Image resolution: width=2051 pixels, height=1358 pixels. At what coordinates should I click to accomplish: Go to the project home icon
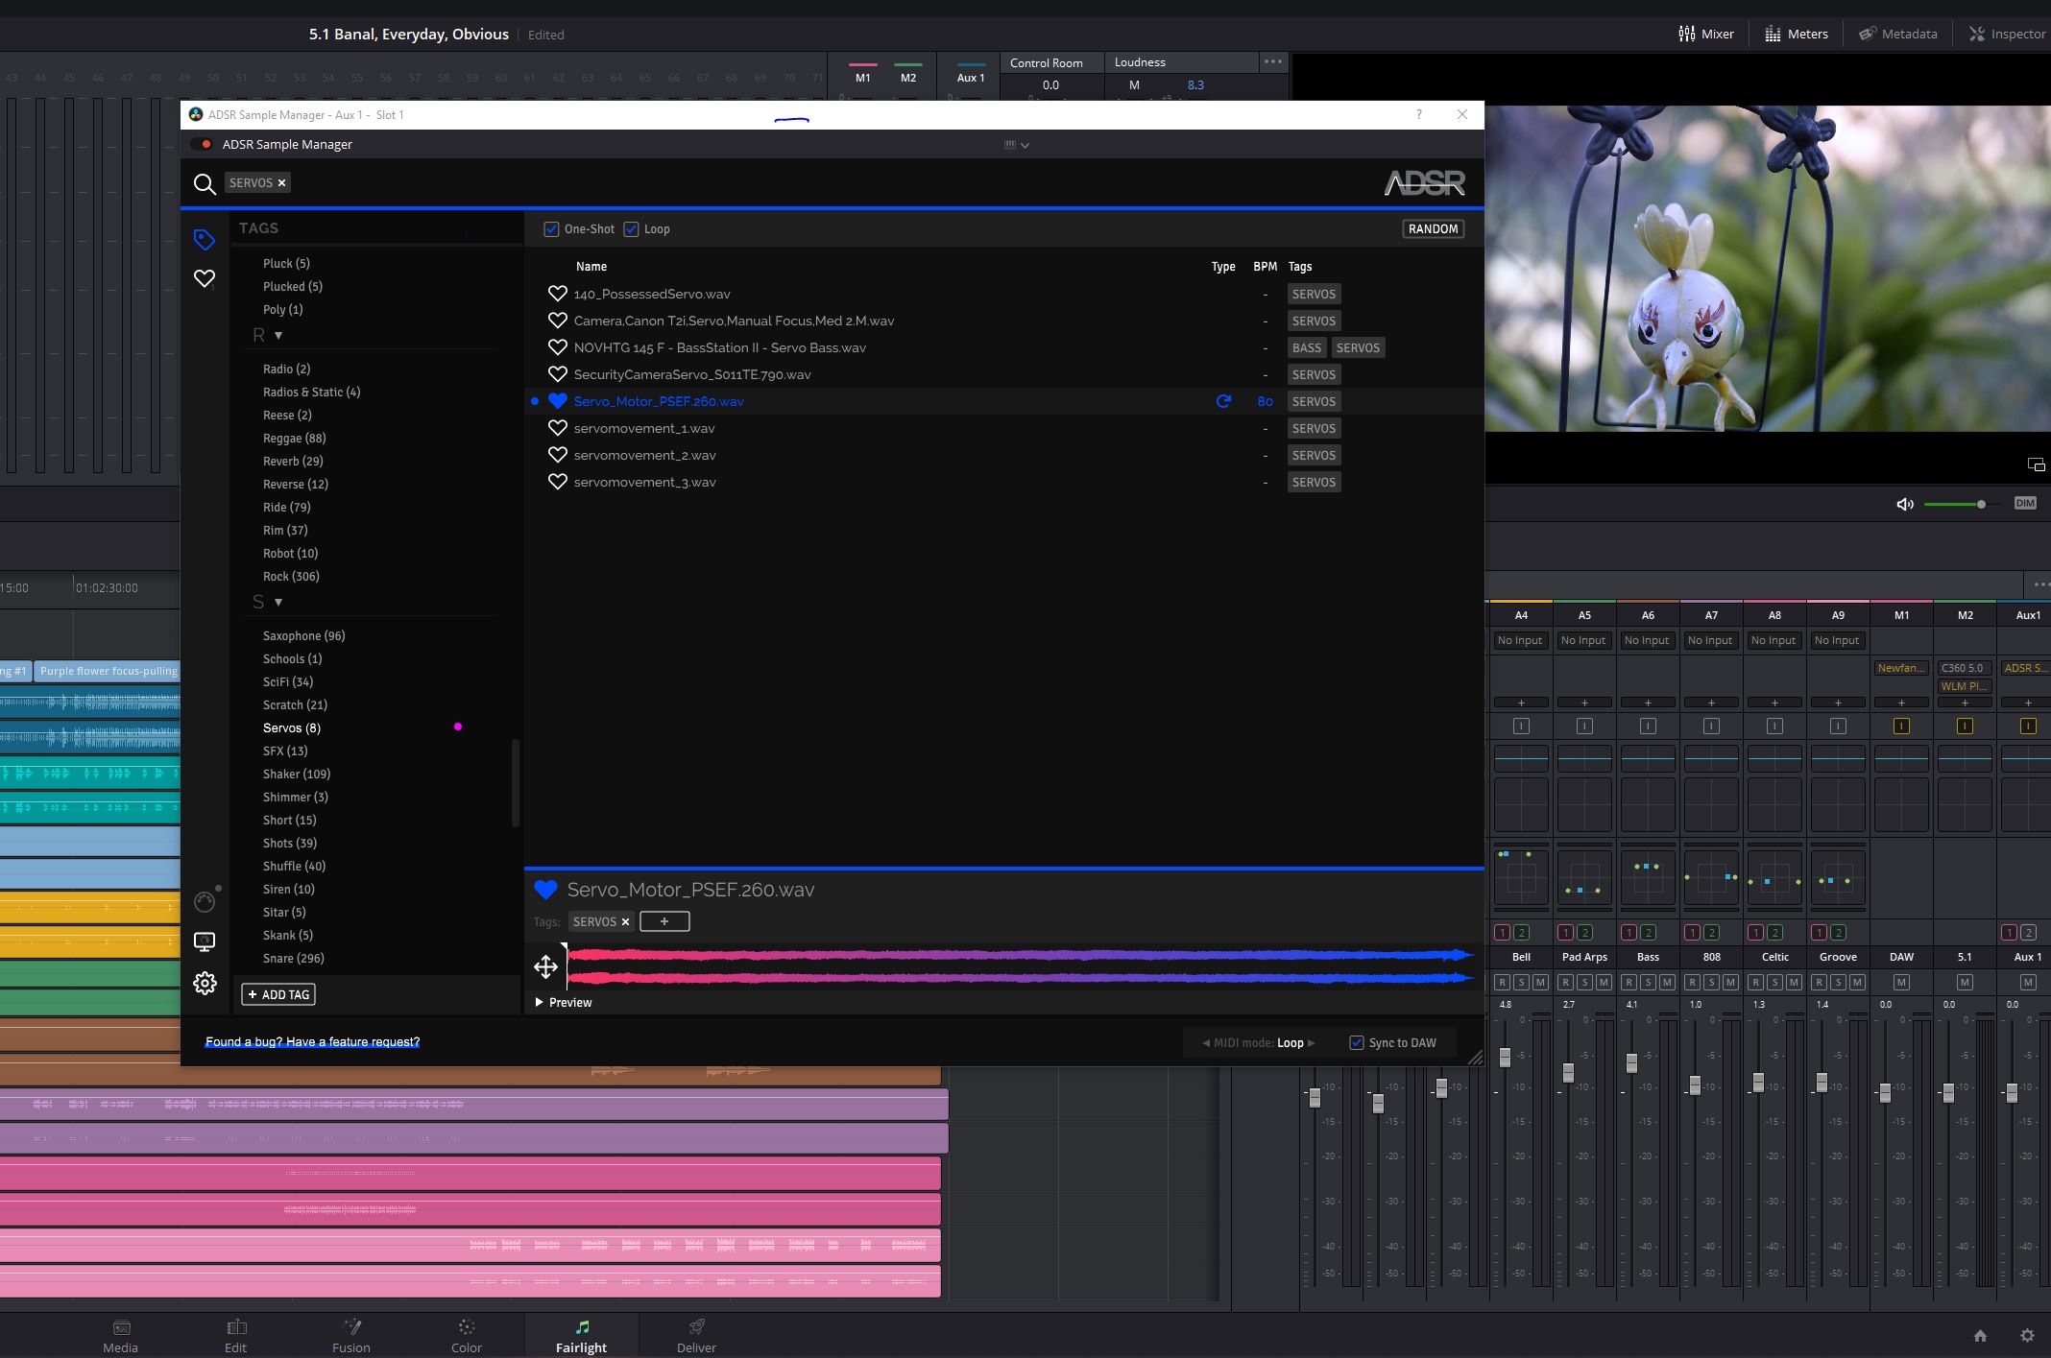[x=1980, y=1335]
